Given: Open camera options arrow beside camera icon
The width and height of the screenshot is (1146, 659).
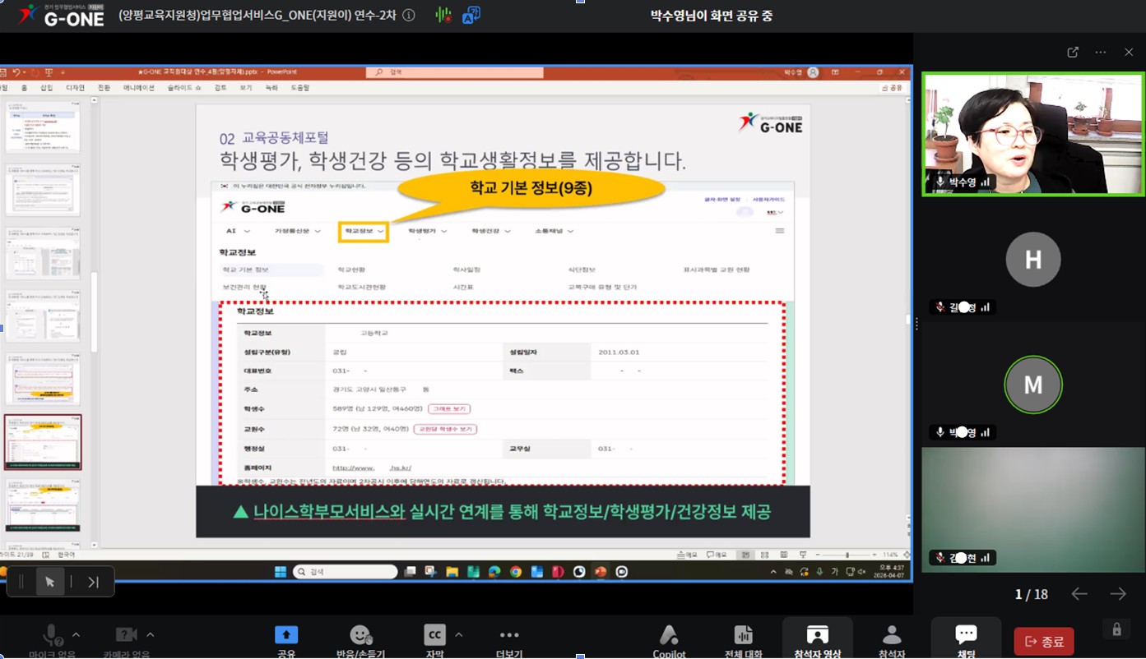Looking at the screenshot, I should coord(150,634).
